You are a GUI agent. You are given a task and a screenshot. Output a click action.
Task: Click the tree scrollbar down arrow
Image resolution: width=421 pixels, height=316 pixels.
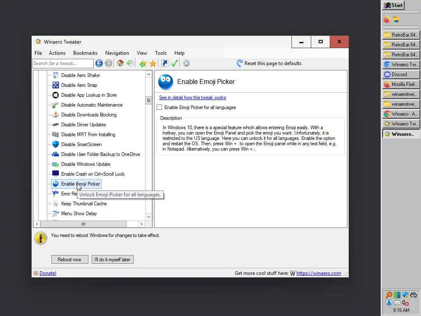click(148, 217)
